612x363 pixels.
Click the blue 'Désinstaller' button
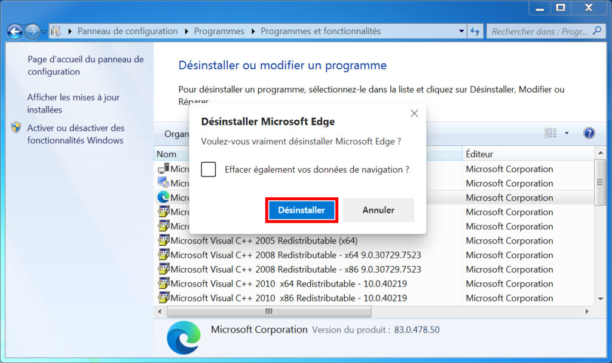click(301, 211)
